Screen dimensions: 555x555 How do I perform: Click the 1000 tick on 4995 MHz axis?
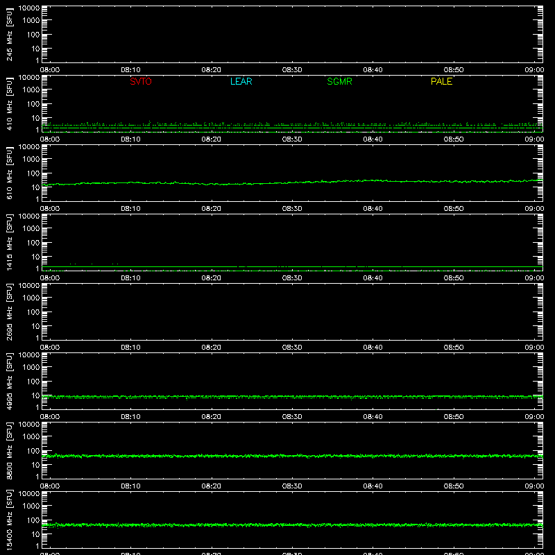coord(31,368)
